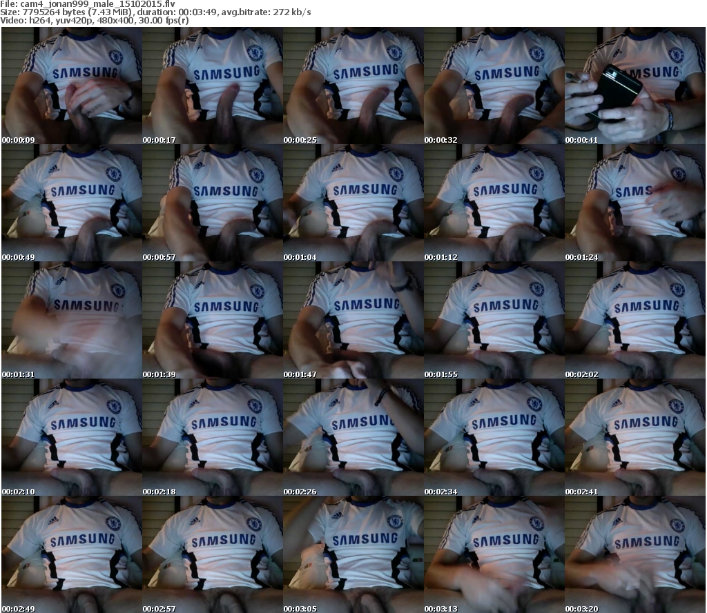Go to the thumbnail stamped 00:02:41
The image size is (707, 613).
pyautogui.click(x=635, y=437)
